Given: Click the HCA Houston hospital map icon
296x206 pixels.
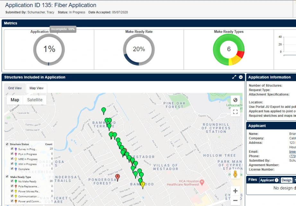Looking at the screenshot, I should click(x=202, y=182).
